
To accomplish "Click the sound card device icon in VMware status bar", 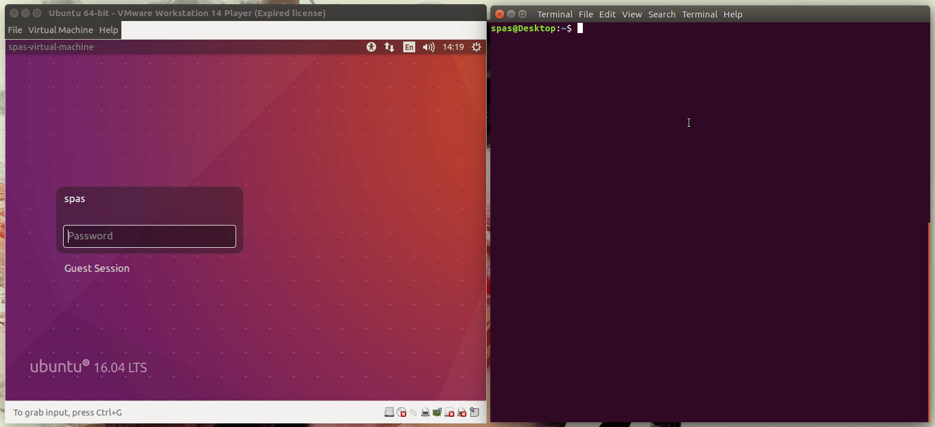I will [437, 412].
